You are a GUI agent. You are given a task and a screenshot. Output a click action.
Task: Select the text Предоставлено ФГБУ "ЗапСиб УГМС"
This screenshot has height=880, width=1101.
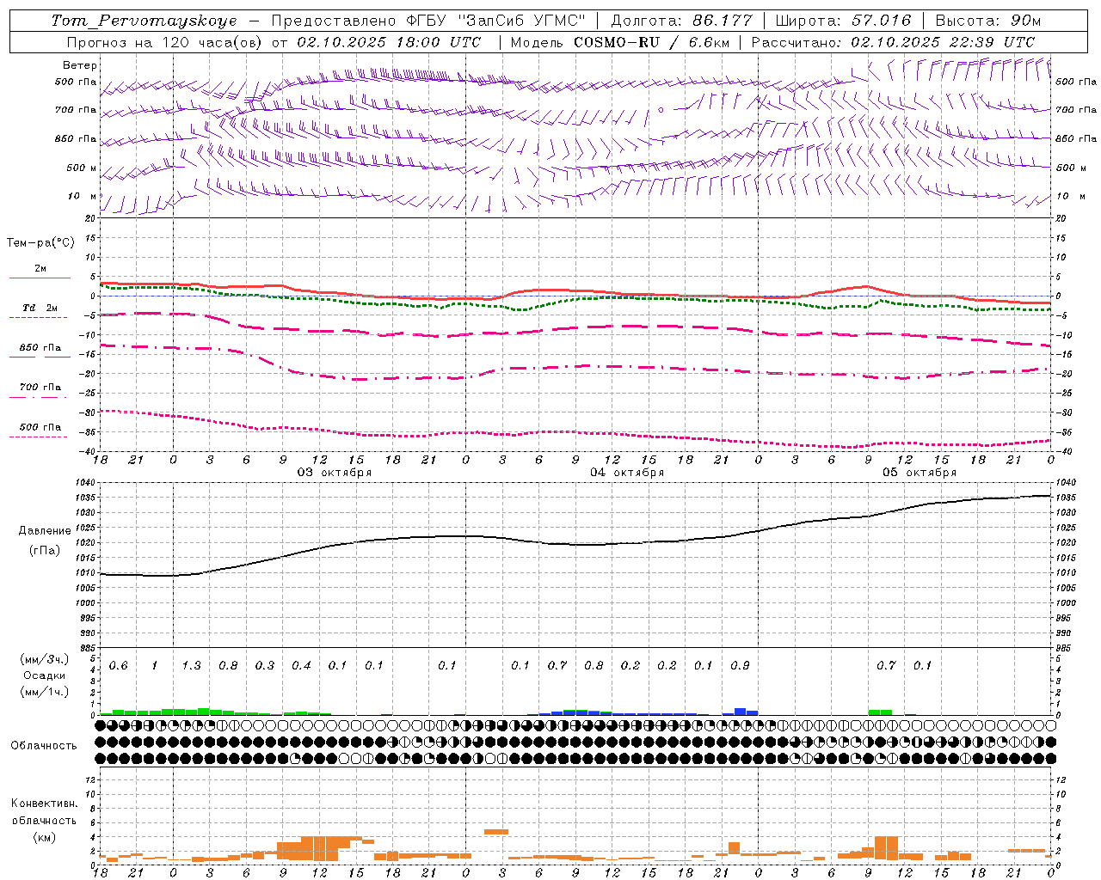428,21
